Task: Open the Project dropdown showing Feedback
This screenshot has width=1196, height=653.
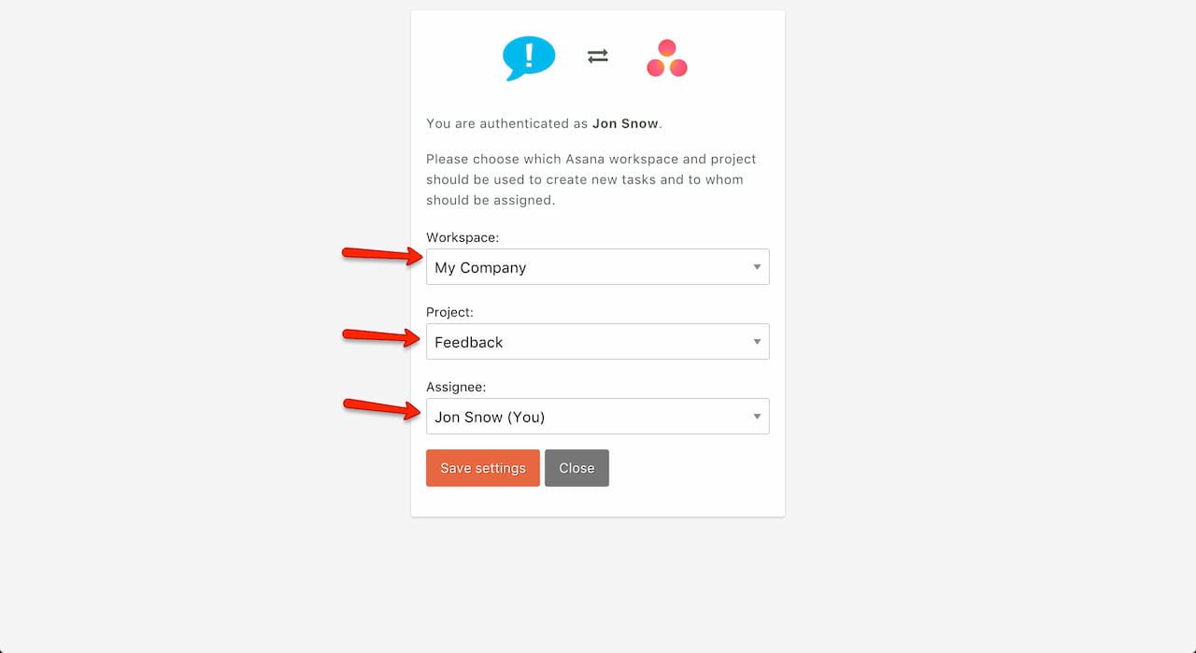Action: click(x=589, y=342)
